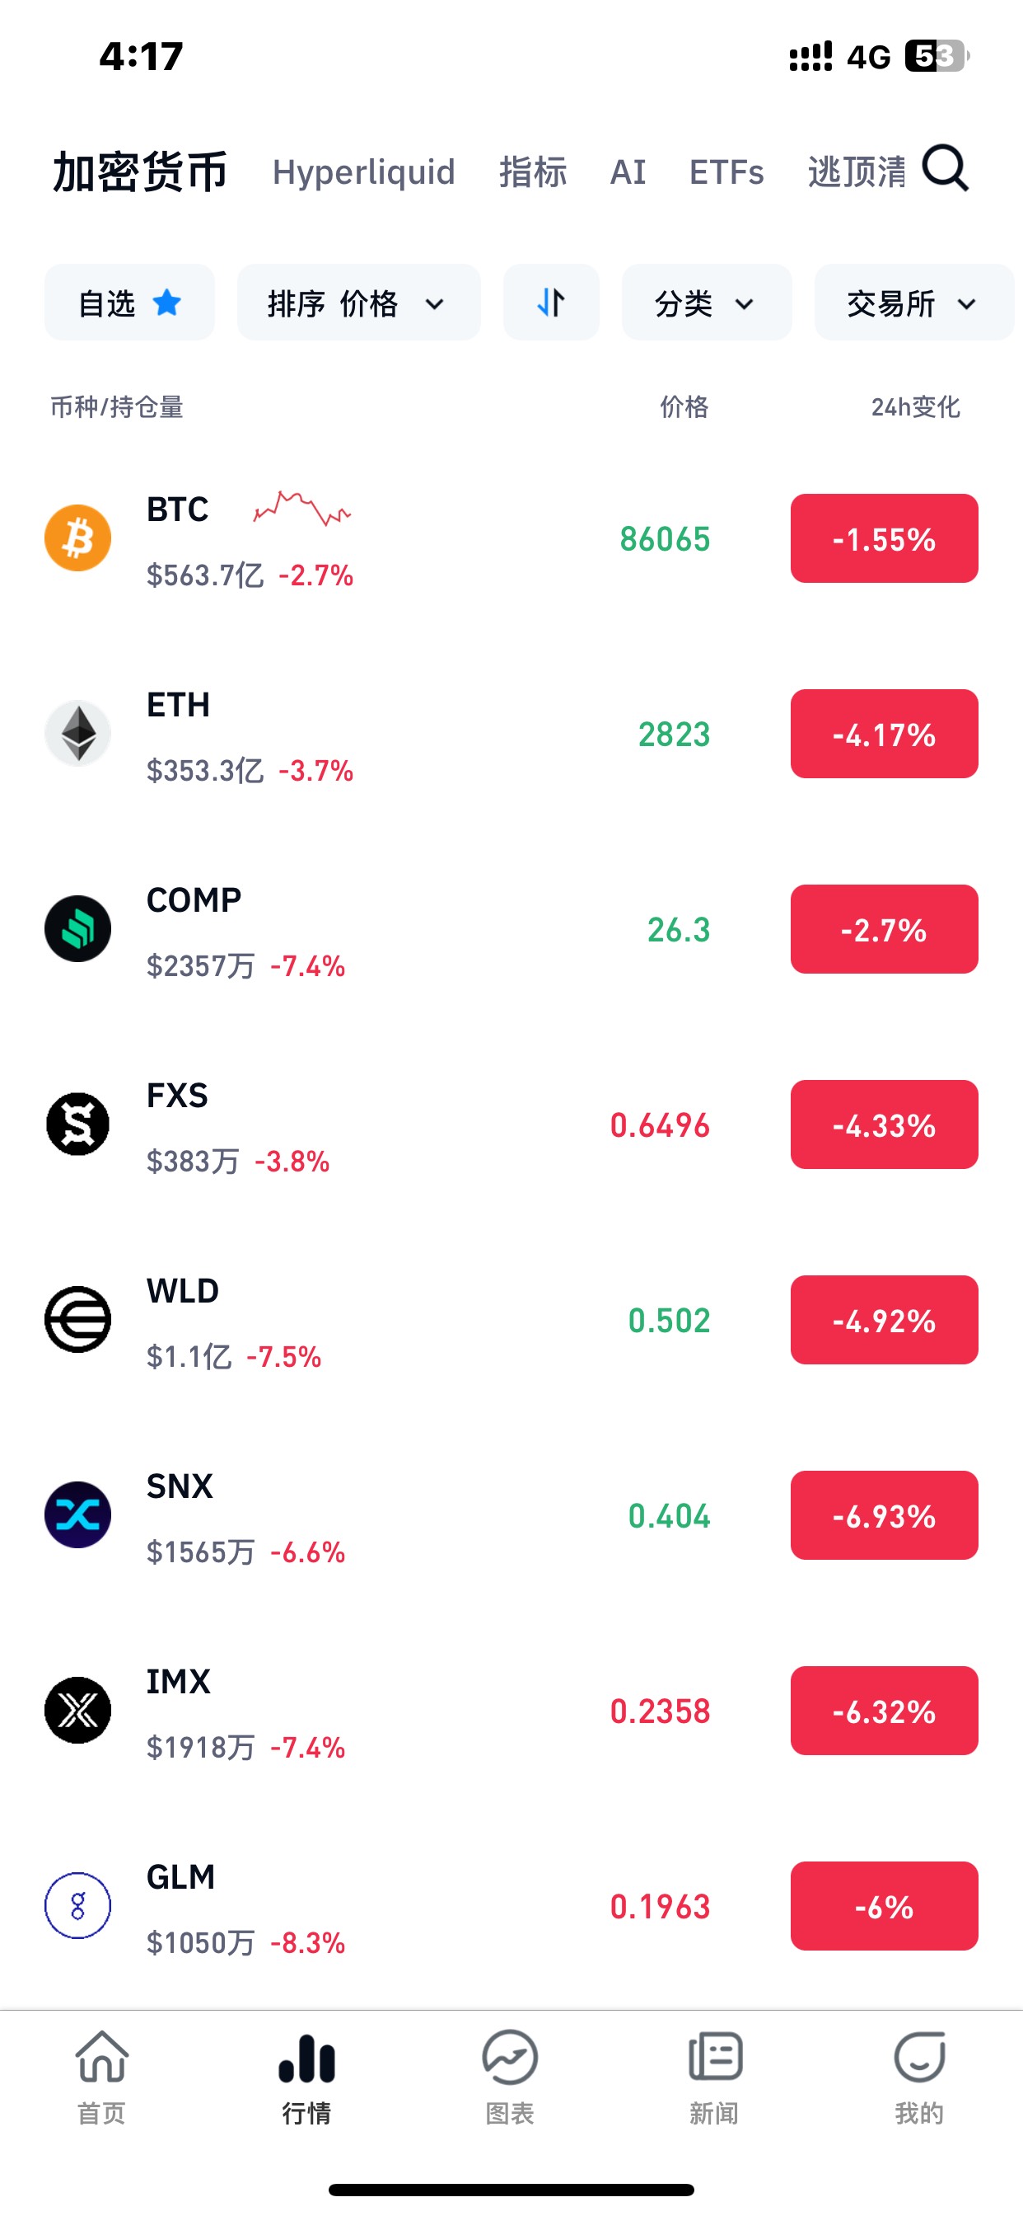Tap the ETH coin logo
The width and height of the screenshot is (1023, 2216).
coord(78,734)
